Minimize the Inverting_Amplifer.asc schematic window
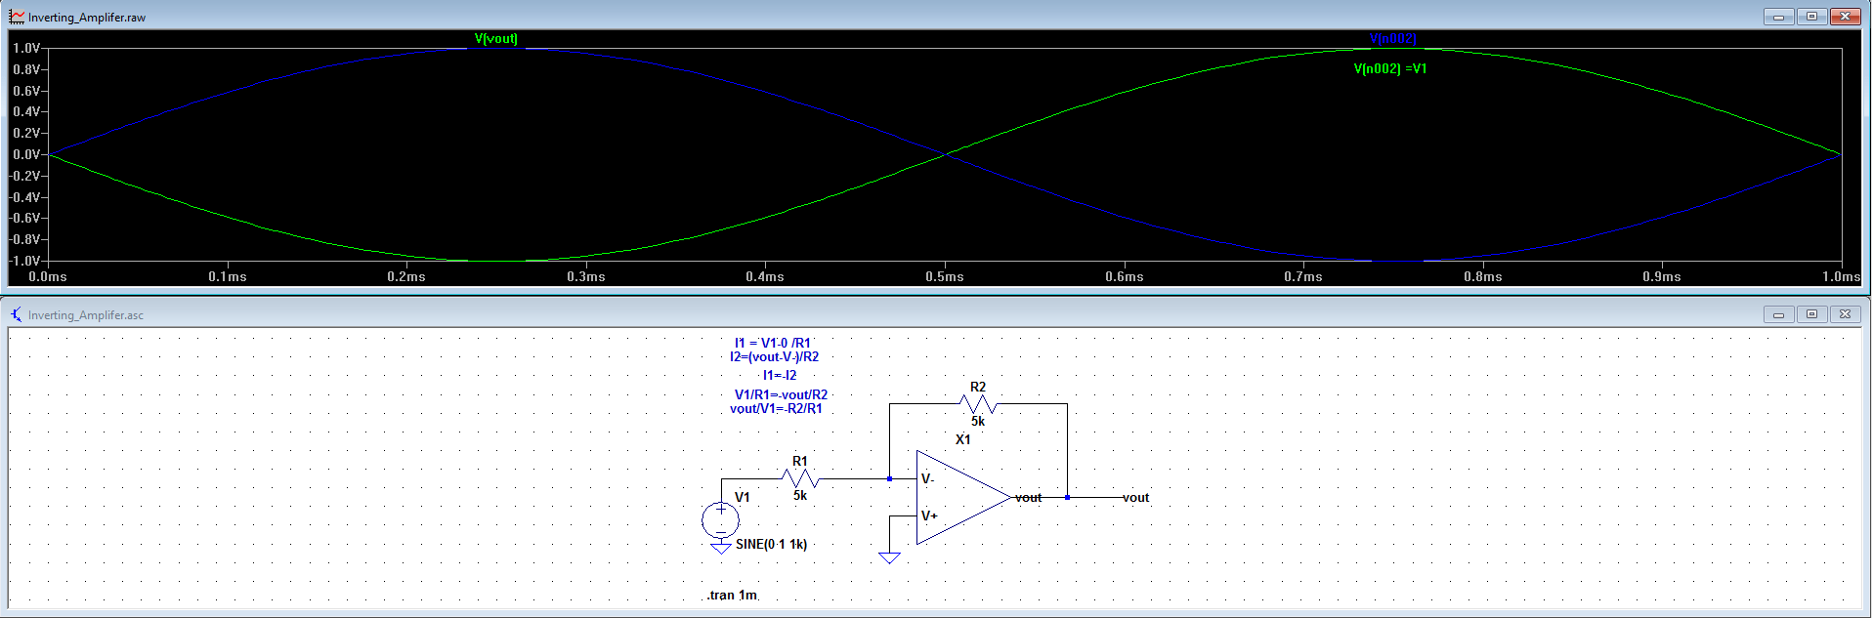This screenshot has height=618, width=1873. pos(1778,314)
